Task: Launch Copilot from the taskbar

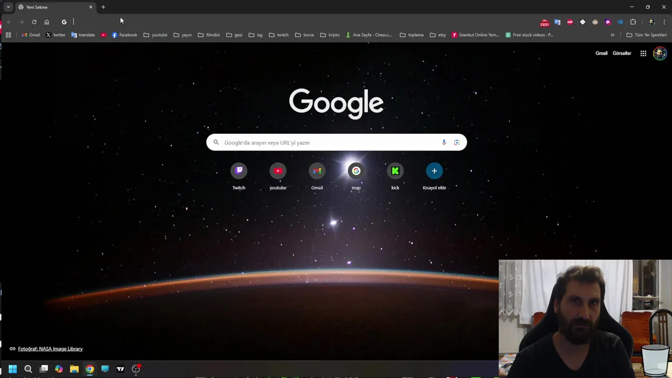Action: (x=59, y=369)
